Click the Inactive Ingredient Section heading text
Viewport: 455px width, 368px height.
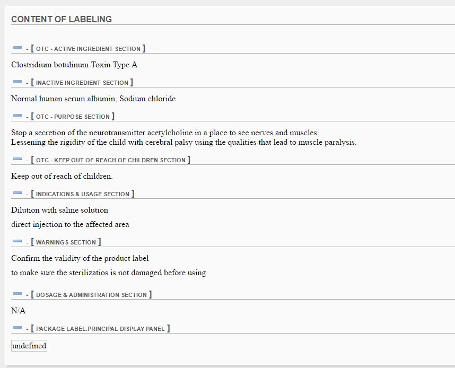82,83
